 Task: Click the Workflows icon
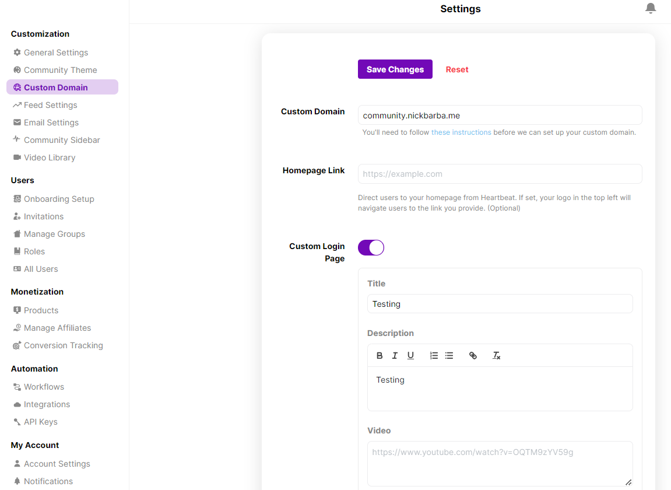pos(17,387)
